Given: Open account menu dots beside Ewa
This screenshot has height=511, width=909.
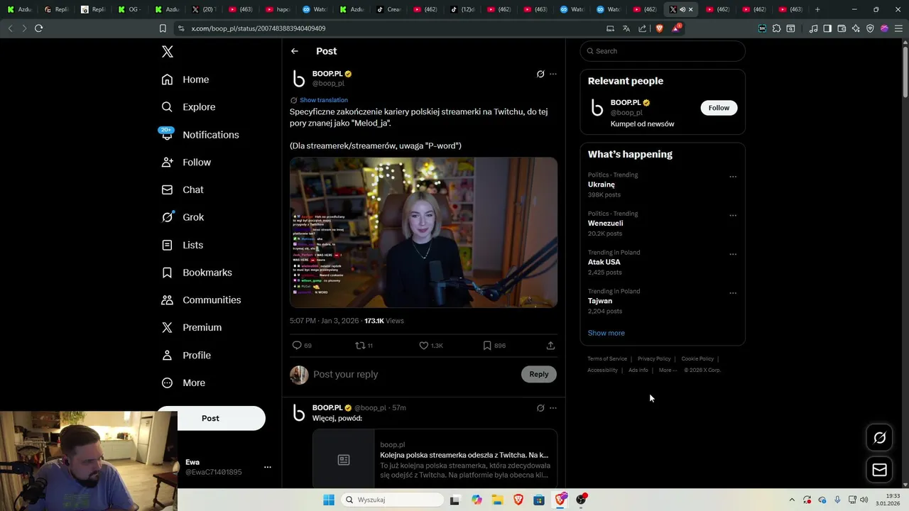Looking at the screenshot, I should pyautogui.click(x=268, y=467).
